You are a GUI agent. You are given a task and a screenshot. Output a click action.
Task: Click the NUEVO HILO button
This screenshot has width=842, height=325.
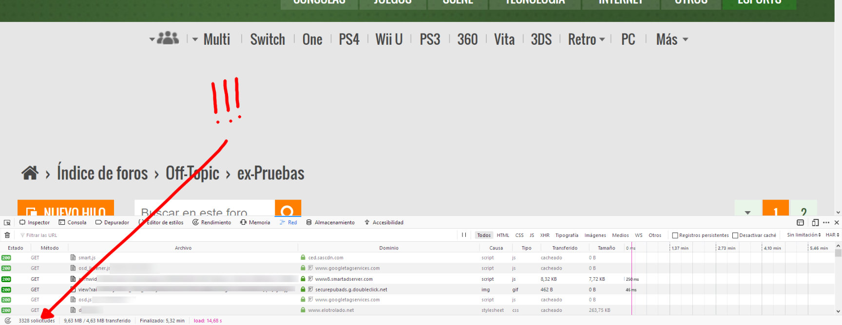coord(66,208)
